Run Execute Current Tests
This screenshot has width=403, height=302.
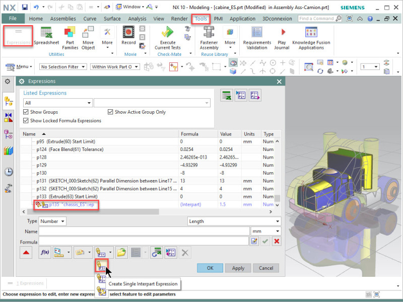[x=168, y=38]
